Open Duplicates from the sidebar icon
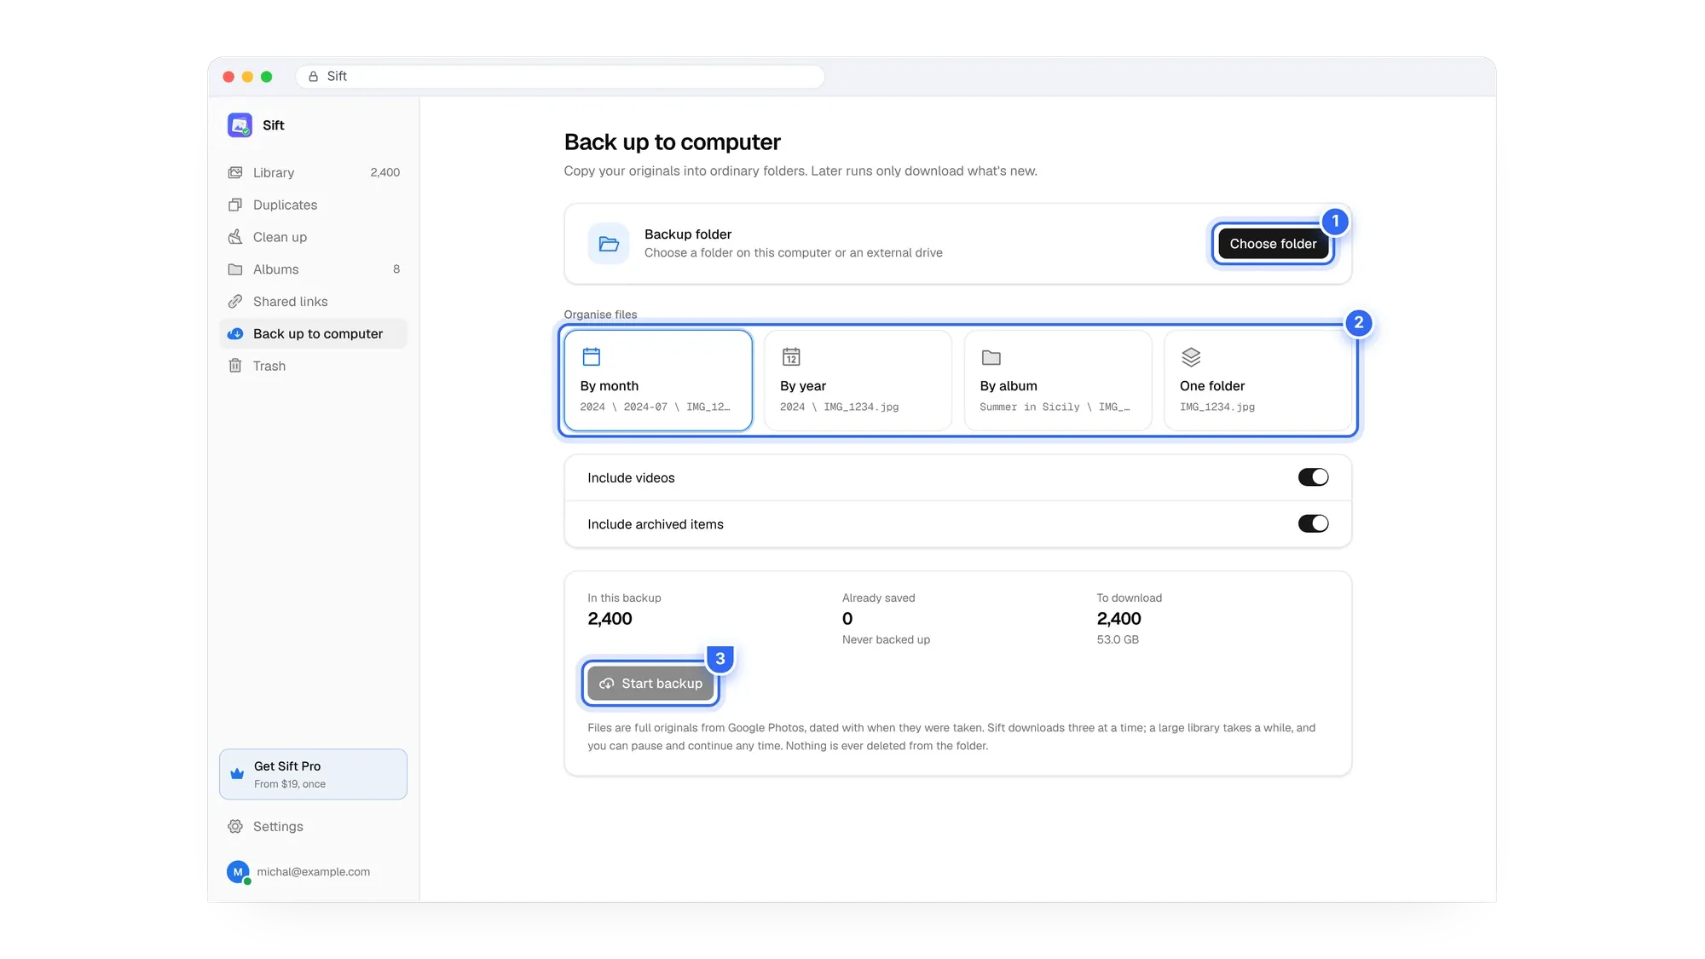Viewport: 1705px width, 959px height. click(235, 205)
